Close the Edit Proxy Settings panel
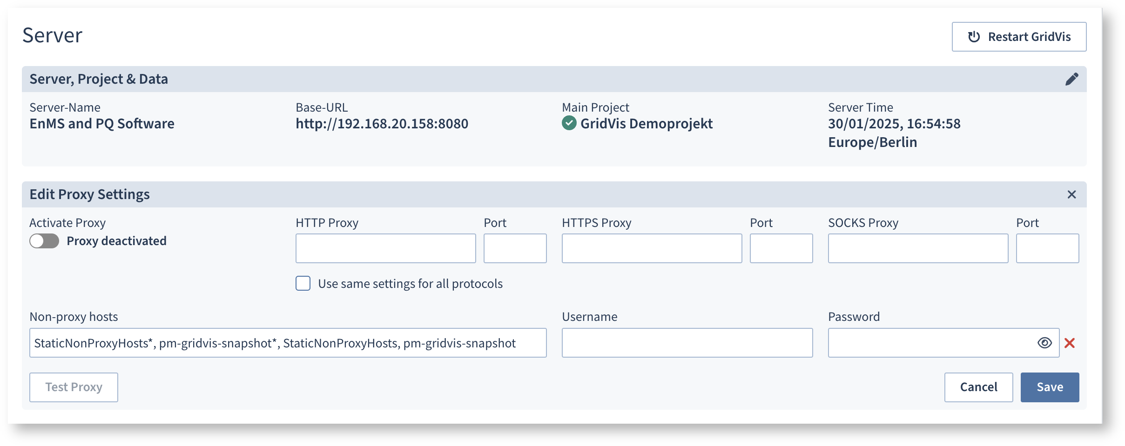Image resolution: width=1125 pixels, height=446 pixels. coord(1071,194)
